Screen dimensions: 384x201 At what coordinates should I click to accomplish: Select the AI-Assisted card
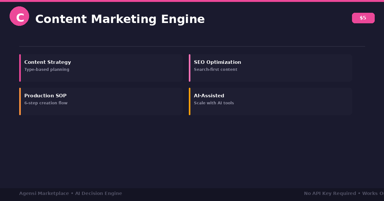pyautogui.click(x=270, y=101)
